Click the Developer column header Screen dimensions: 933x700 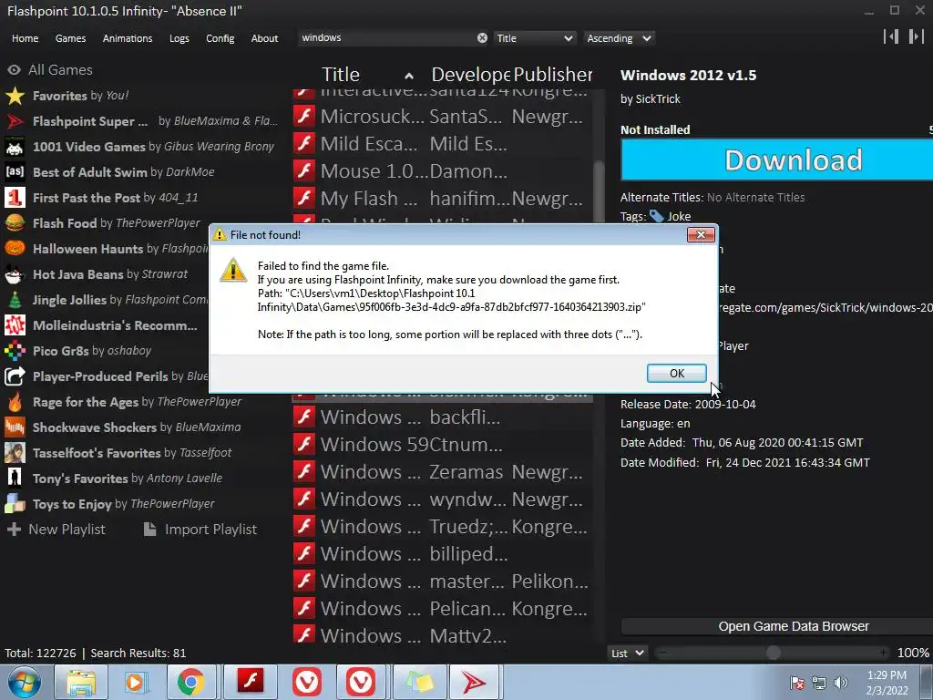coord(471,75)
